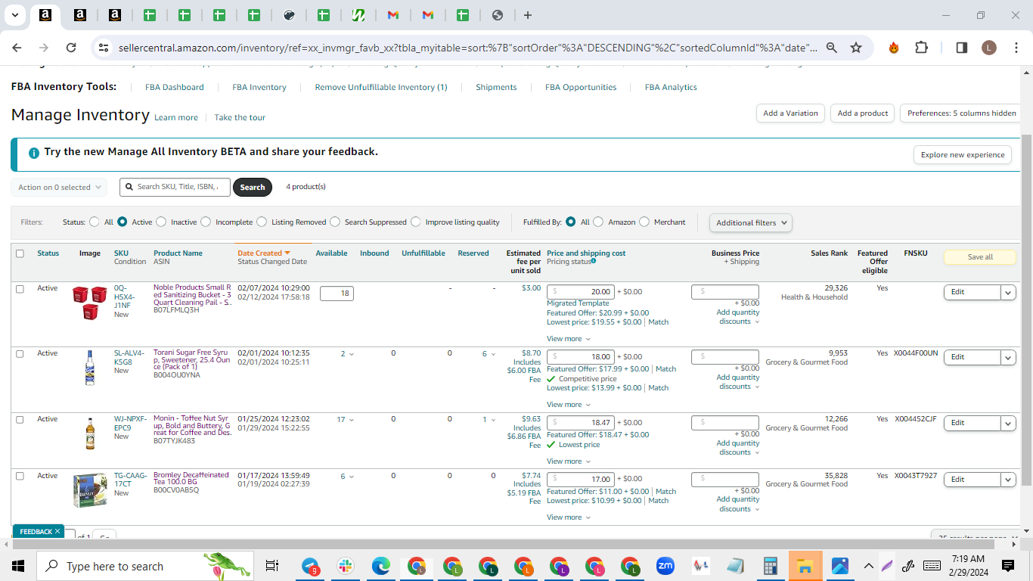
Task: Filter by Fulfilled By Merchant
Action: click(x=644, y=222)
